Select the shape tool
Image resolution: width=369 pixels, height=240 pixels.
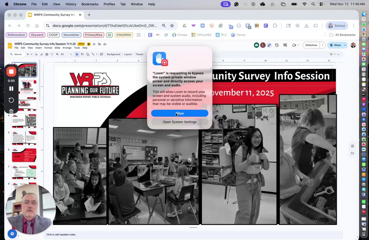(x=88, y=54)
